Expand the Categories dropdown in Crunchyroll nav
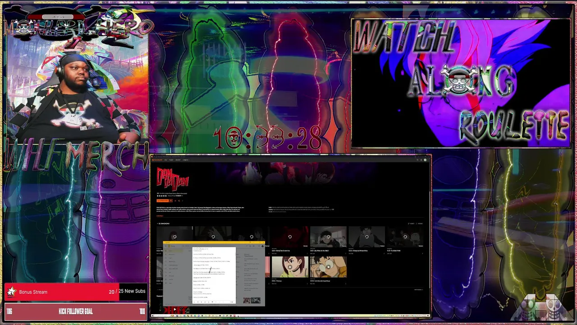 (186, 160)
